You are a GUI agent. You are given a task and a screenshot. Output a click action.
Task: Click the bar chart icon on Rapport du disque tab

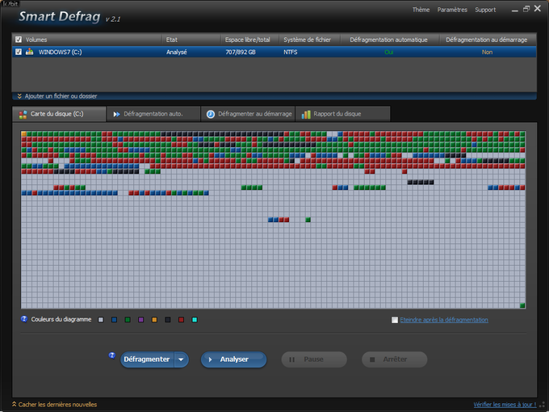(x=306, y=114)
